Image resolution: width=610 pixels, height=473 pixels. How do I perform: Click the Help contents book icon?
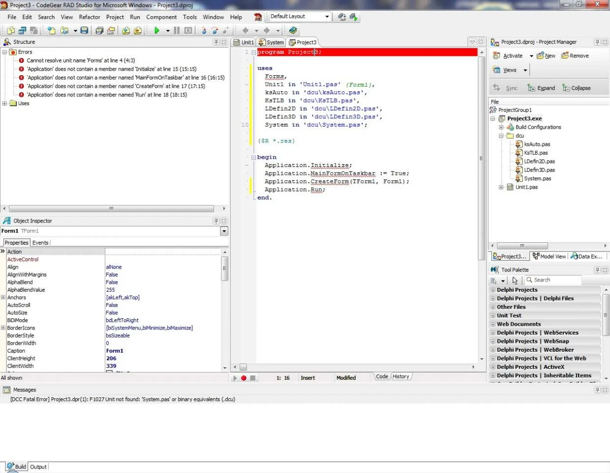(293, 30)
